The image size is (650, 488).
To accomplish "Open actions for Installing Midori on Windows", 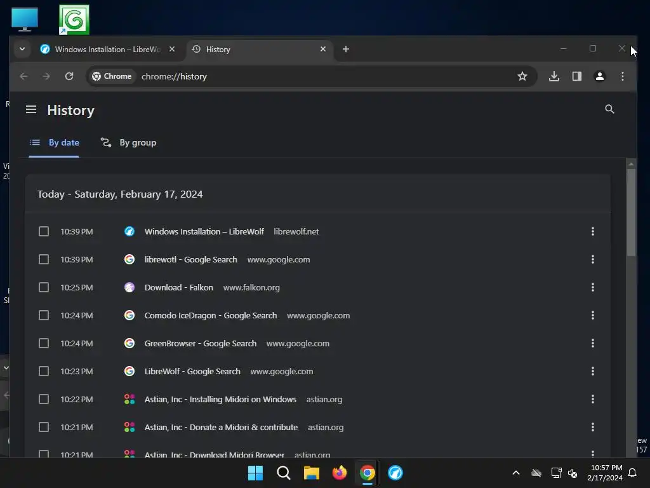I will tap(592, 399).
